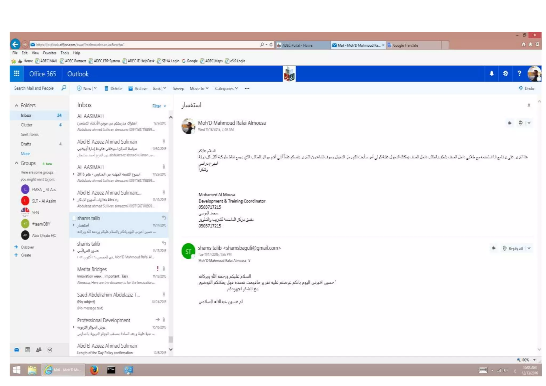Collapse the Groups section
Viewport: 546px width, 386px height.
tap(17, 163)
